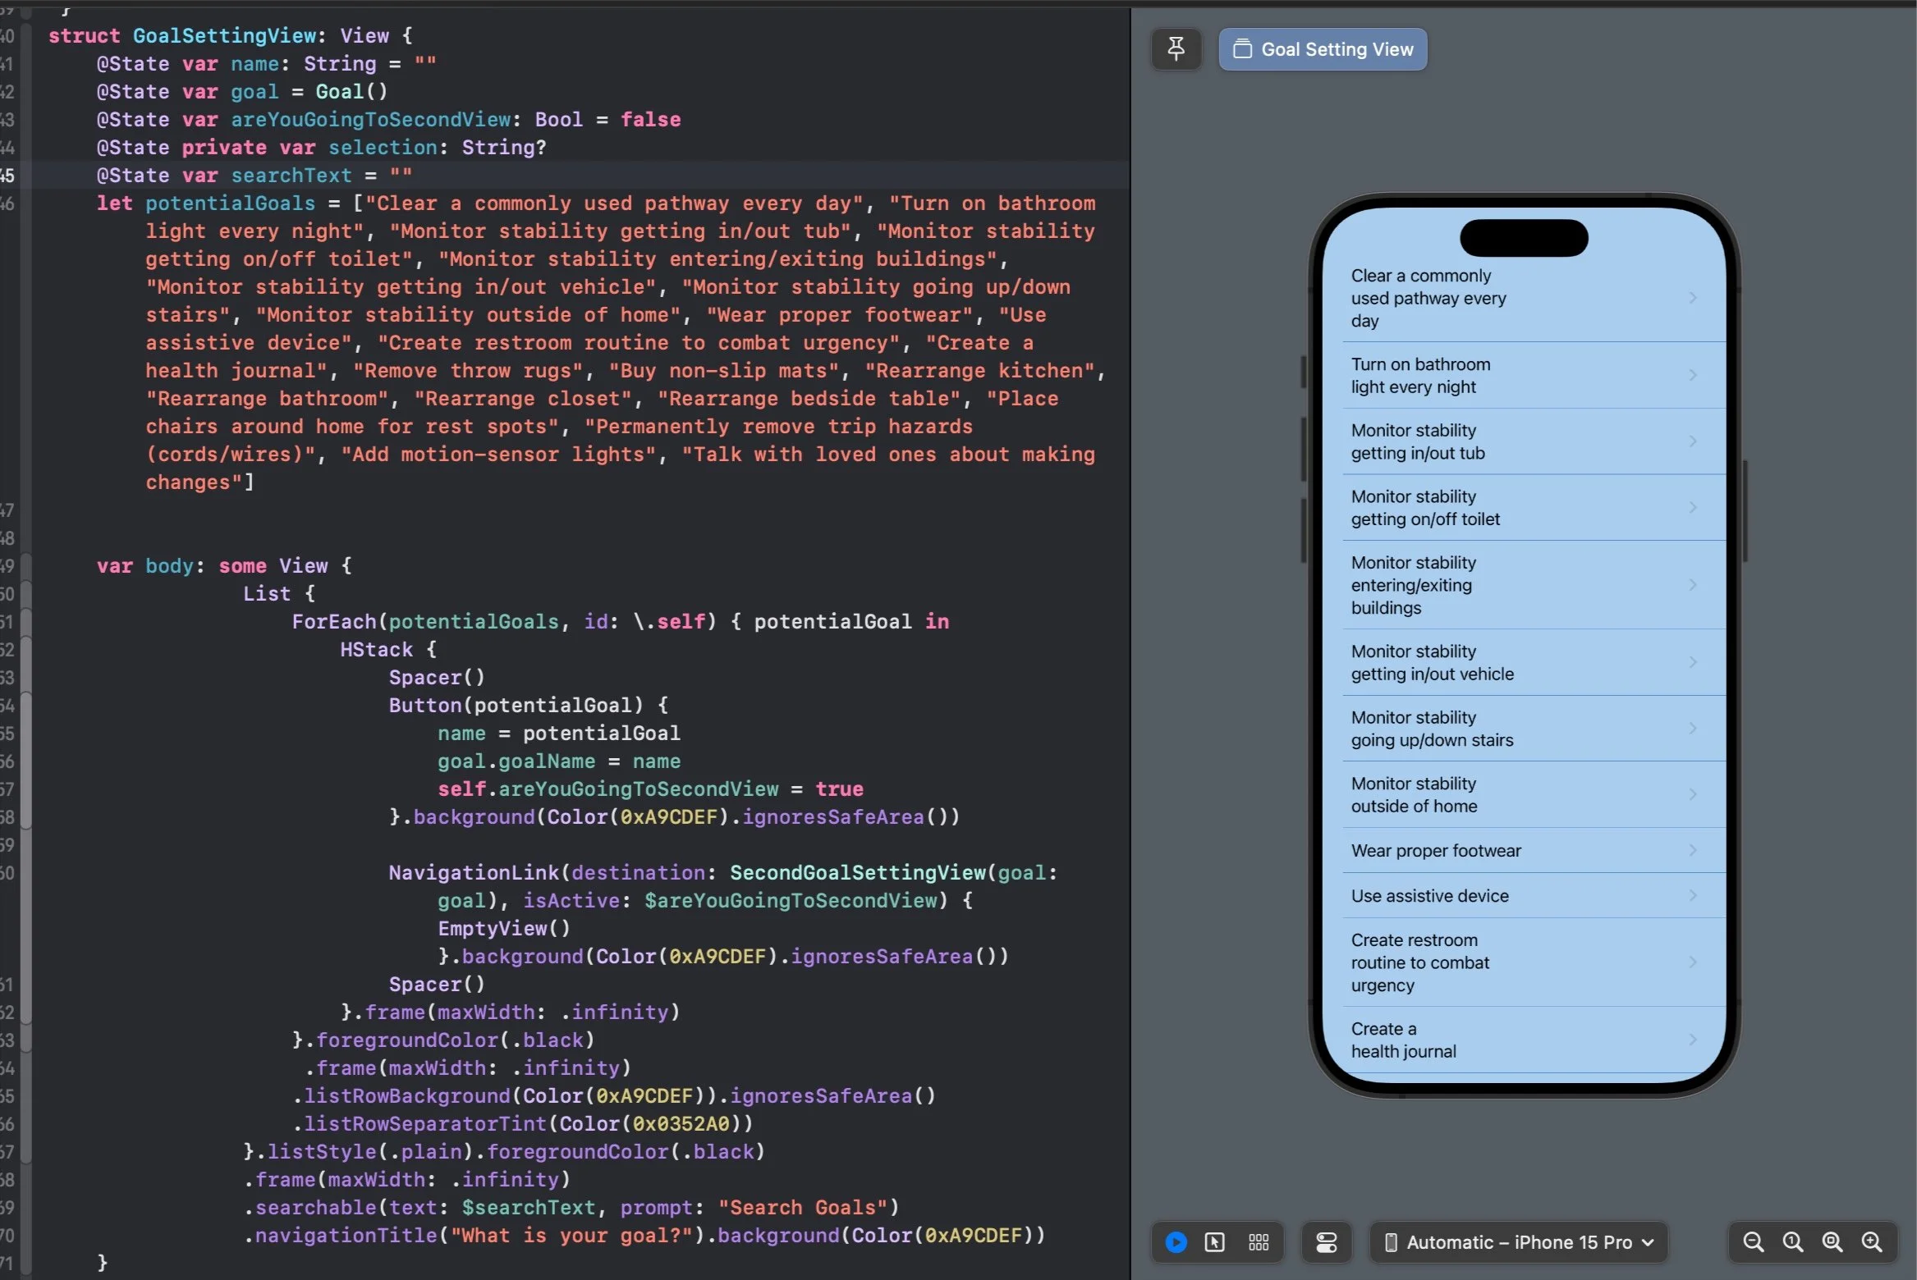1917x1280 pixels.
Task: Select the Goal Setting View preview tab
Action: (x=1323, y=49)
